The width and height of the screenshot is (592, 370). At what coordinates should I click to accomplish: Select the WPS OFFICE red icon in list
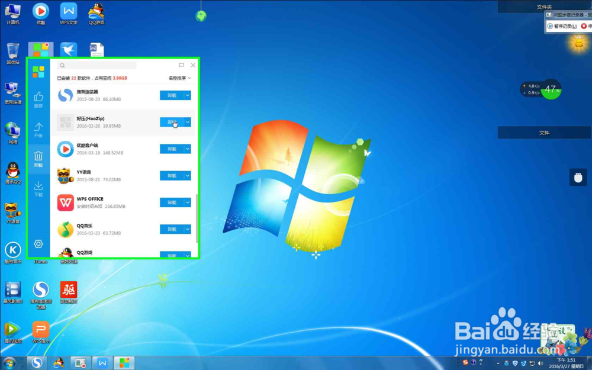point(65,202)
